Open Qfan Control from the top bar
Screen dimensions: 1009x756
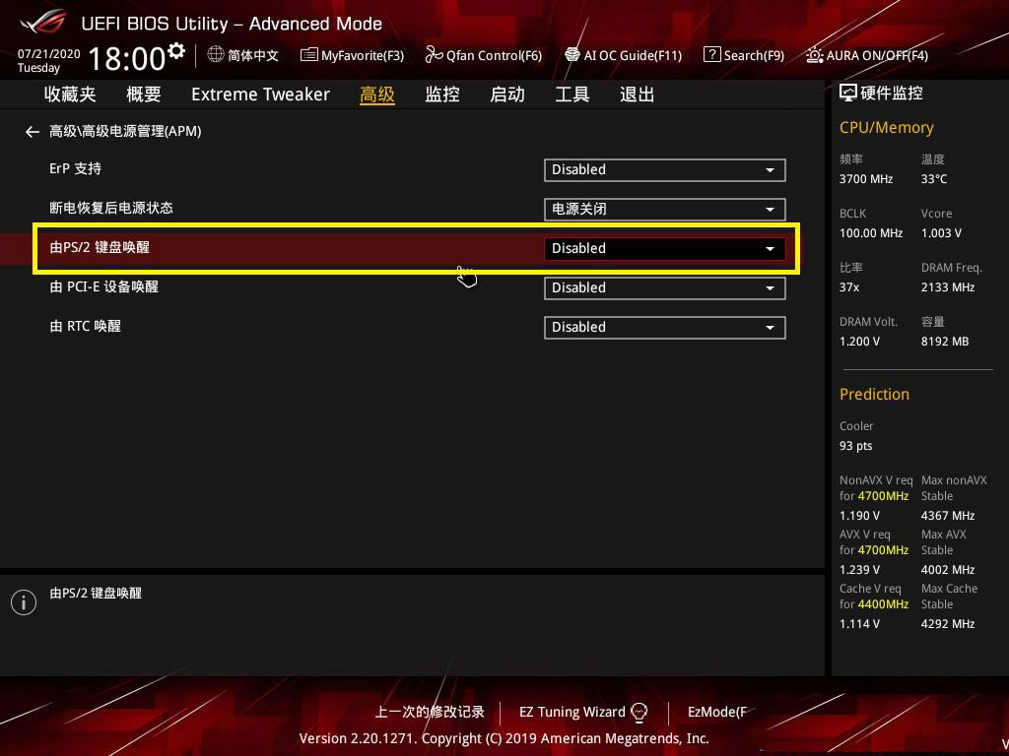483,55
